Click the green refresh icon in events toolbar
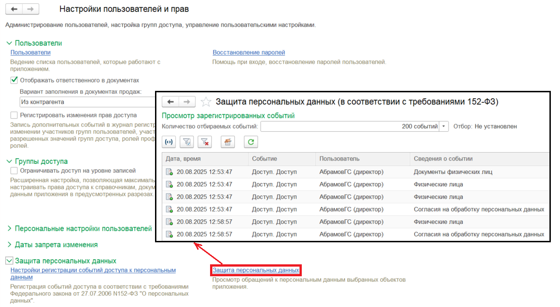The width and height of the screenshot is (560, 307). (250, 142)
